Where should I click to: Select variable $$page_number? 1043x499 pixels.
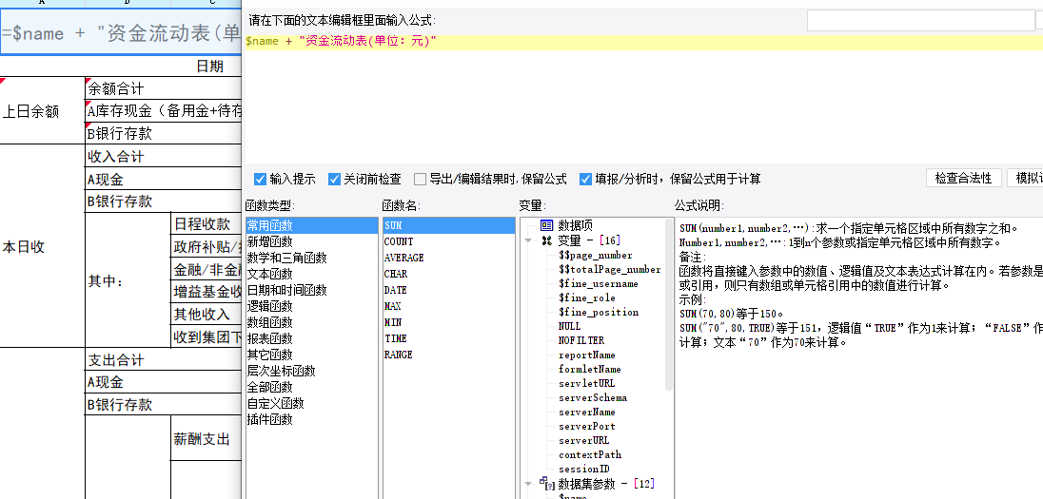(596, 255)
